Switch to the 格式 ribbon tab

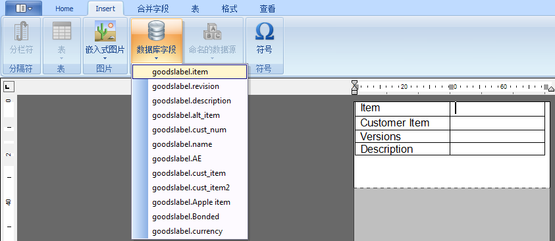click(229, 9)
